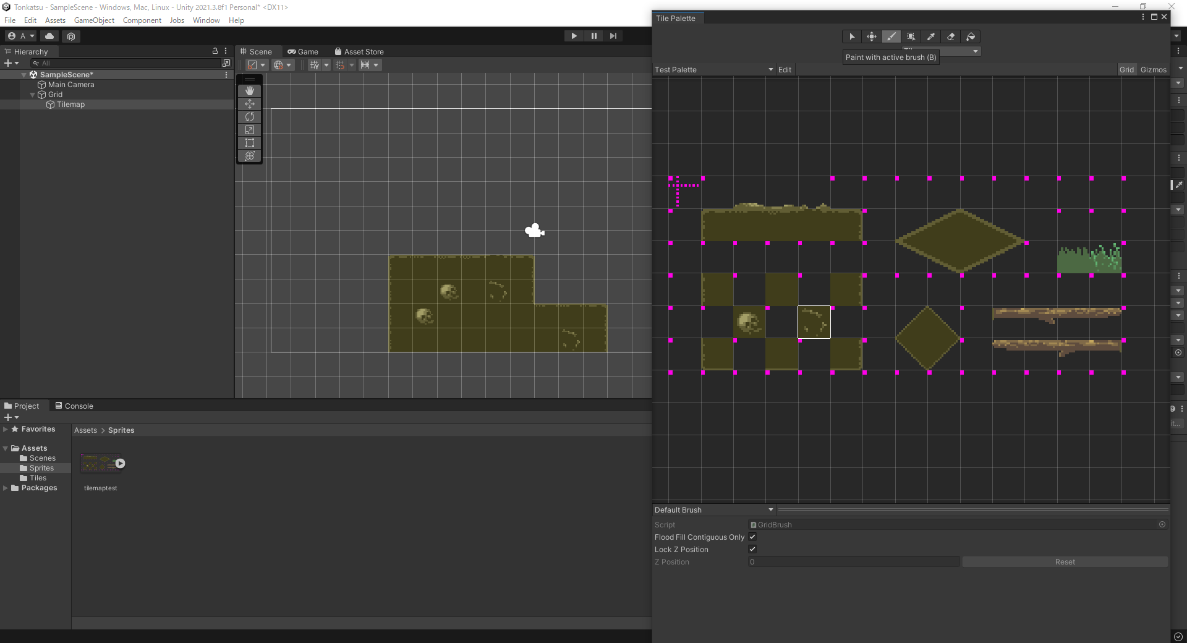Disable the Lock Z Position checkbox

click(x=752, y=549)
